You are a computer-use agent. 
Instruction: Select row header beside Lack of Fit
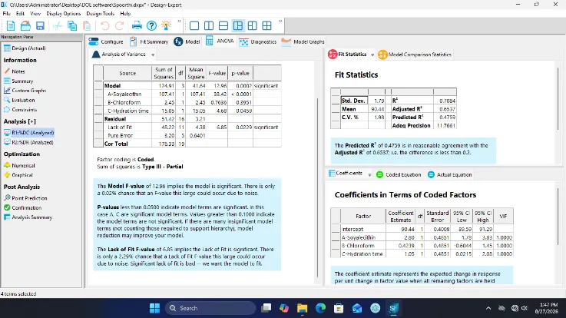click(x=98, y=127)
